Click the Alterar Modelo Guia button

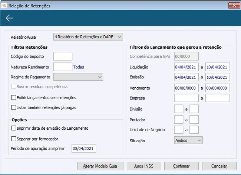(100, 166)
